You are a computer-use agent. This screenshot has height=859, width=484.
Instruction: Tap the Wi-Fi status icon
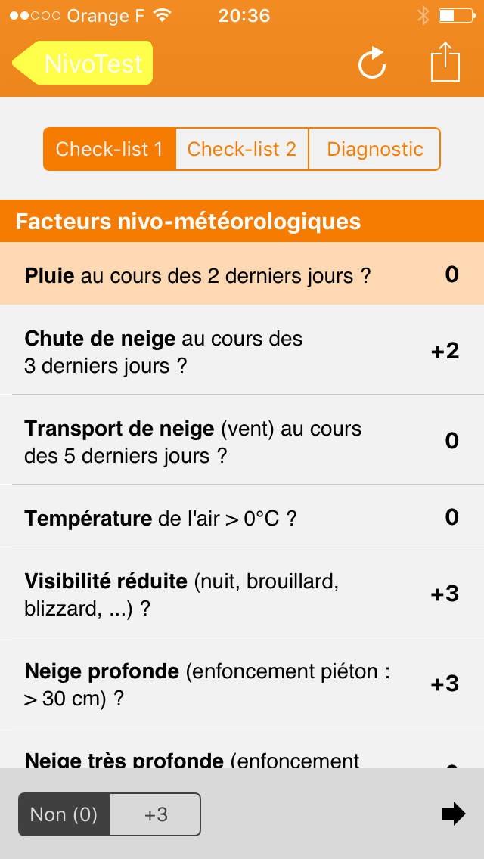point(162,16)
